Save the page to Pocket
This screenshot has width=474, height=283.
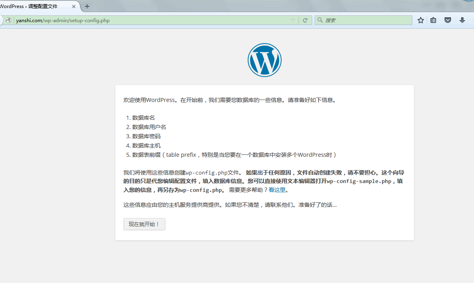(x=447, y=20)
